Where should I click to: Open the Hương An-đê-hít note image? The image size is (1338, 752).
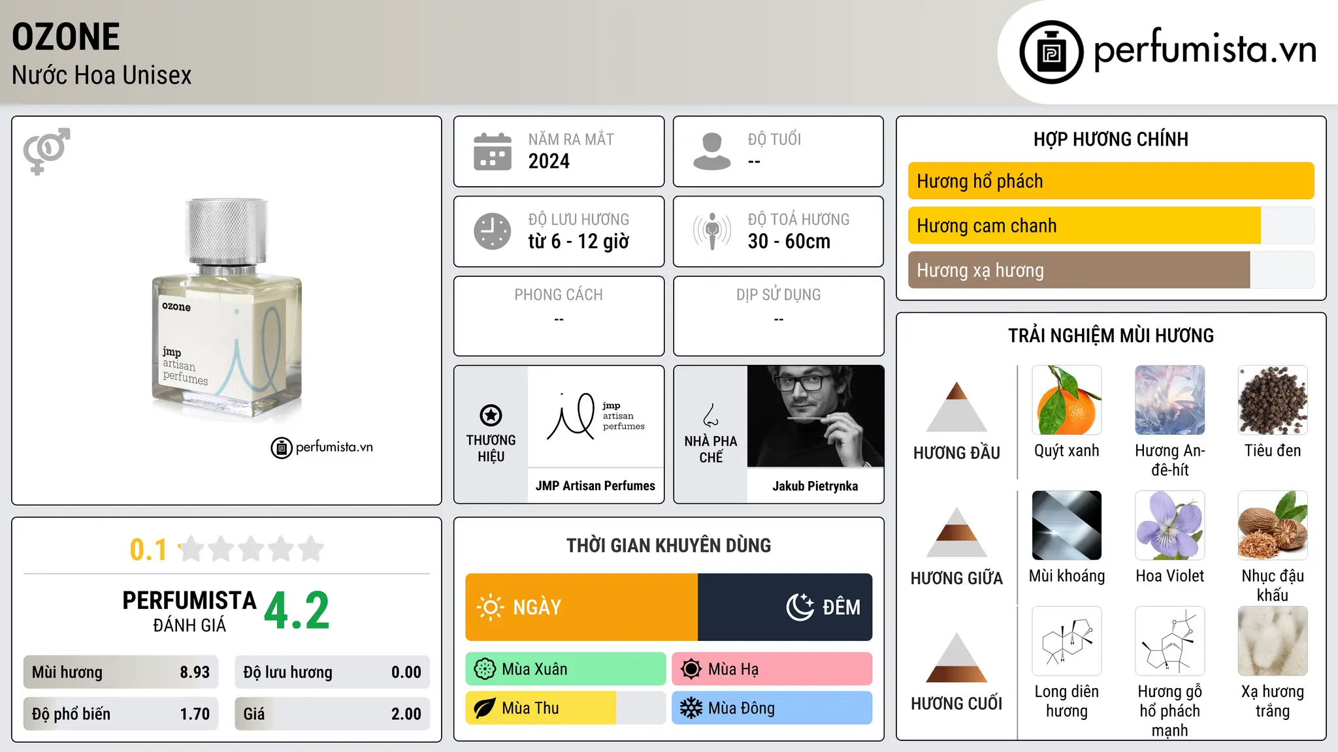click(1170, 400)
